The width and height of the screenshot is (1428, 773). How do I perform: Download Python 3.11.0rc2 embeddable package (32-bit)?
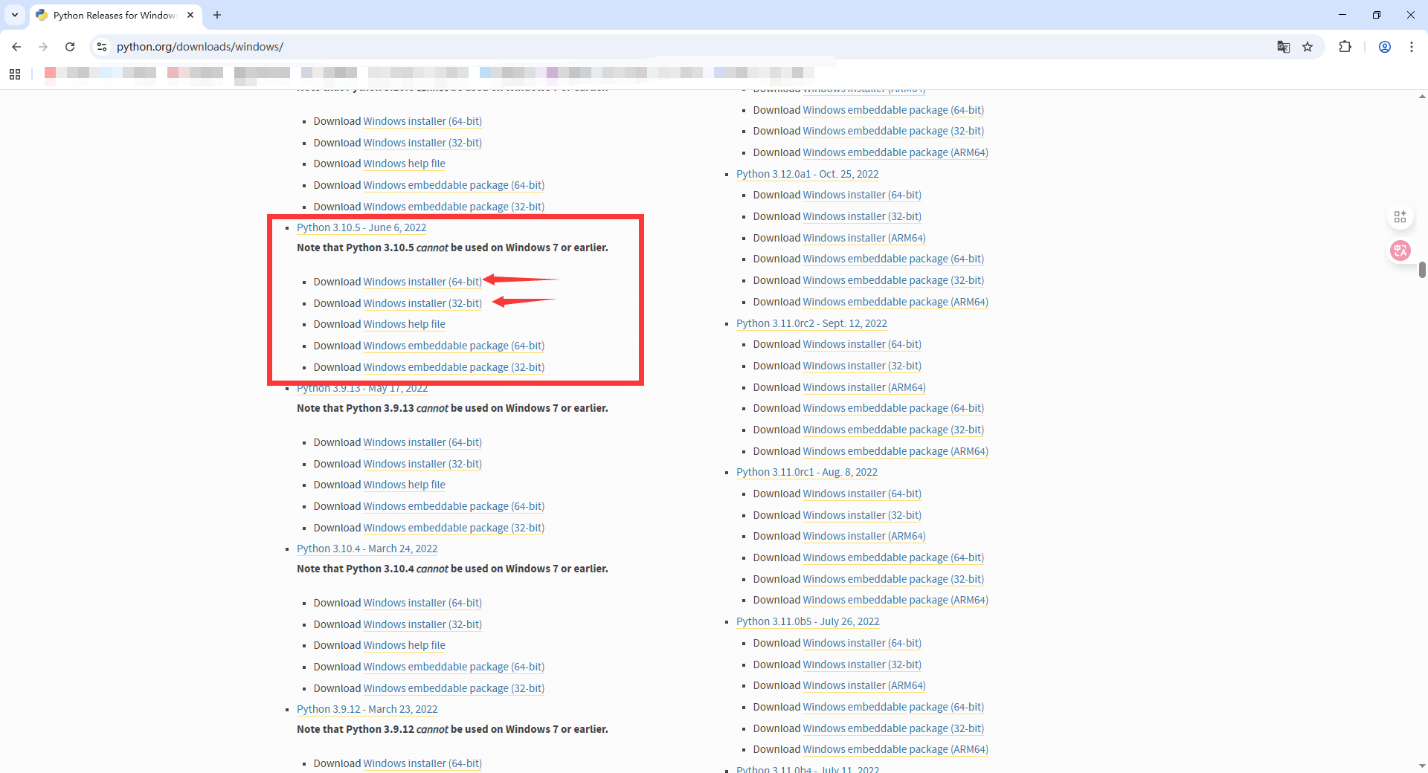(893, 430)
